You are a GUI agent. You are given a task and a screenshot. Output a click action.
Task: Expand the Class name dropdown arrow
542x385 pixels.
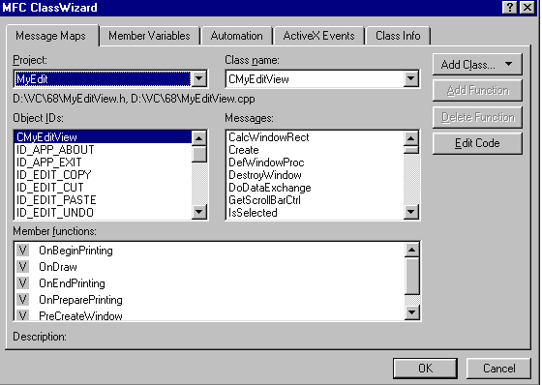click(x=410, y=78)
